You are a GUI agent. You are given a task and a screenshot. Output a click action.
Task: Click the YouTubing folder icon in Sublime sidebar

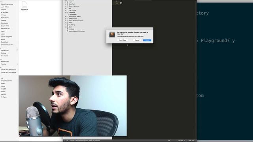tap(68, 25)
